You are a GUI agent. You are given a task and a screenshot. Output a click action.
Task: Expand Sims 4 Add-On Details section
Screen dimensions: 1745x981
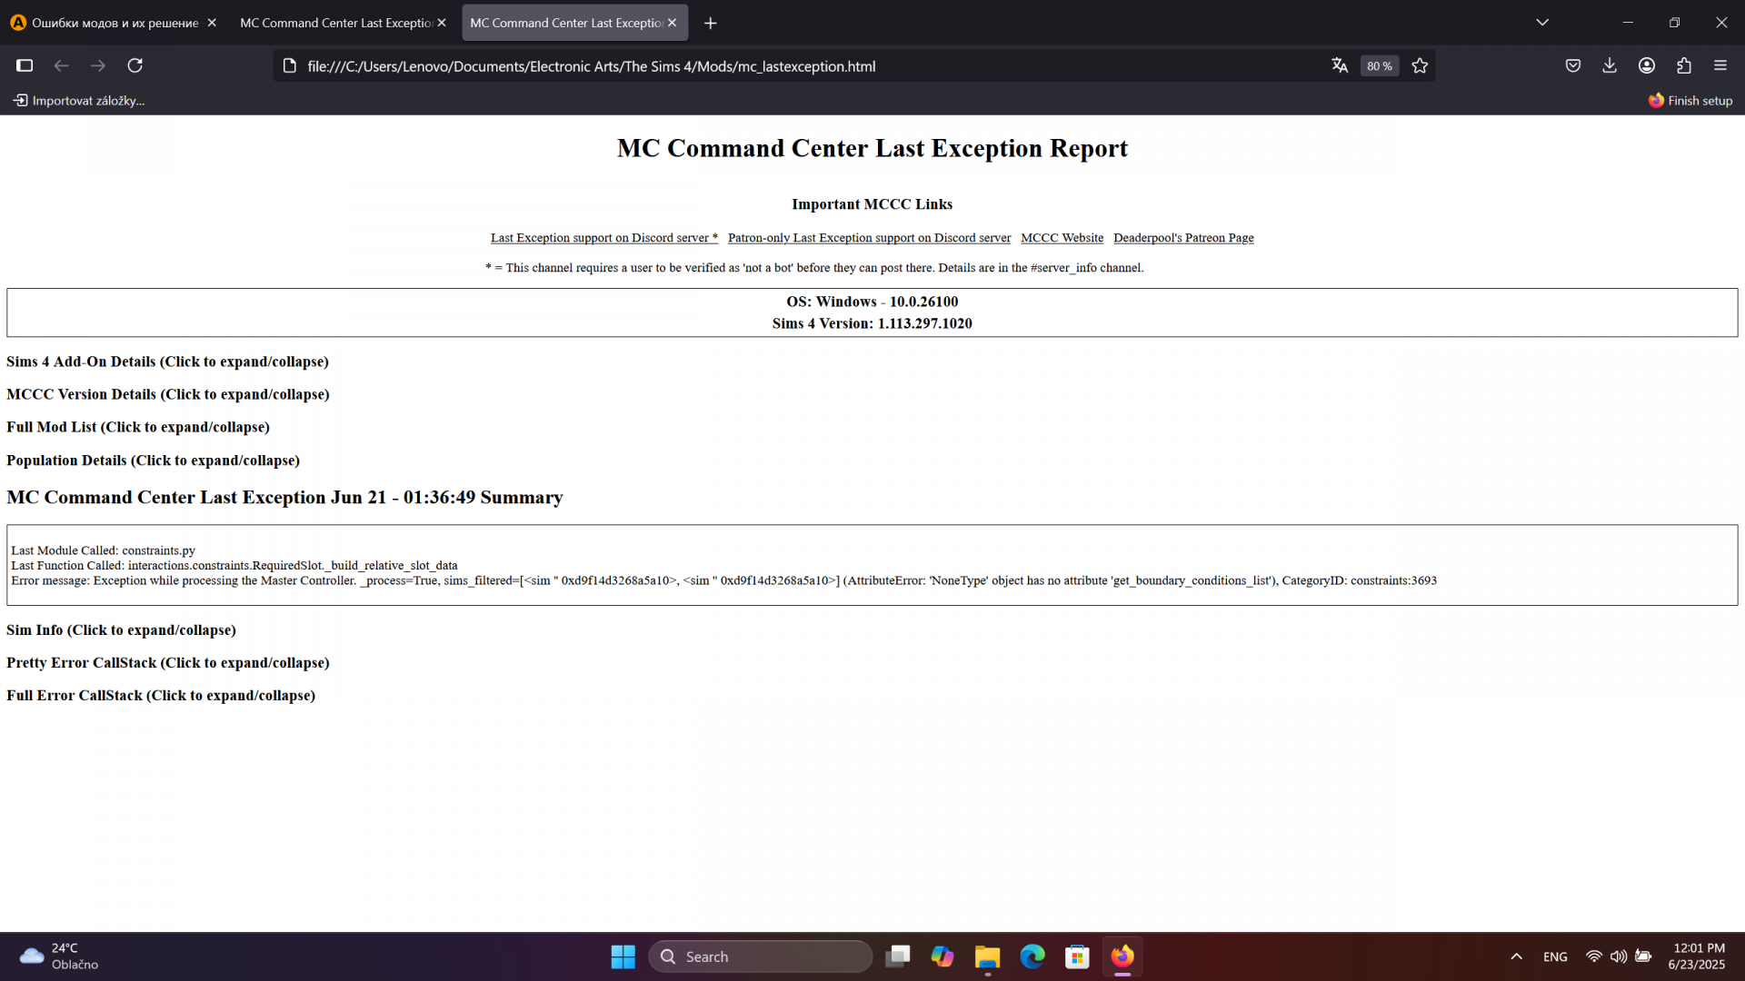tap(167, 362)
